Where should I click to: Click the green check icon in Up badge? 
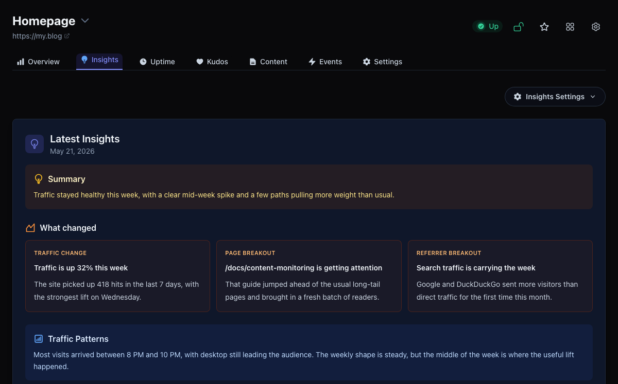coord(481,26)
